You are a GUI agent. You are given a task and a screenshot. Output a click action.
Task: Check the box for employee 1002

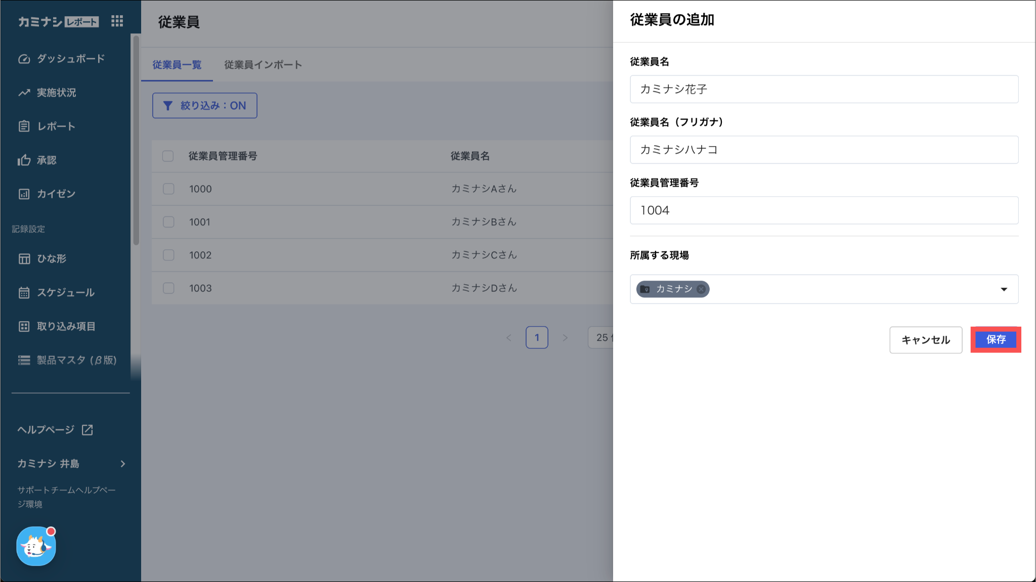[168, 255]
